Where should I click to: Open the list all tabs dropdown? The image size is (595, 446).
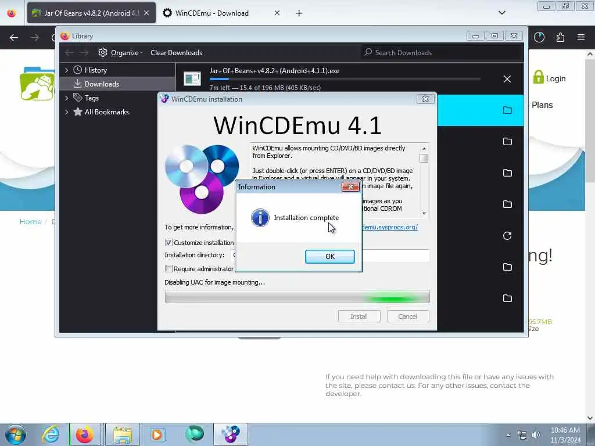click(501, 13)
